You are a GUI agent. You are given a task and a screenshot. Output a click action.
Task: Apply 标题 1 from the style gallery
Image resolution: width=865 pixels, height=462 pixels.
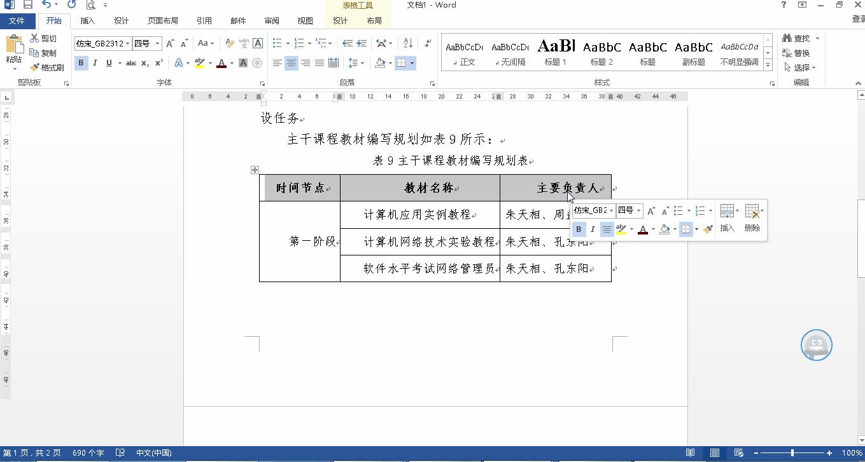[x=555, y=51]
